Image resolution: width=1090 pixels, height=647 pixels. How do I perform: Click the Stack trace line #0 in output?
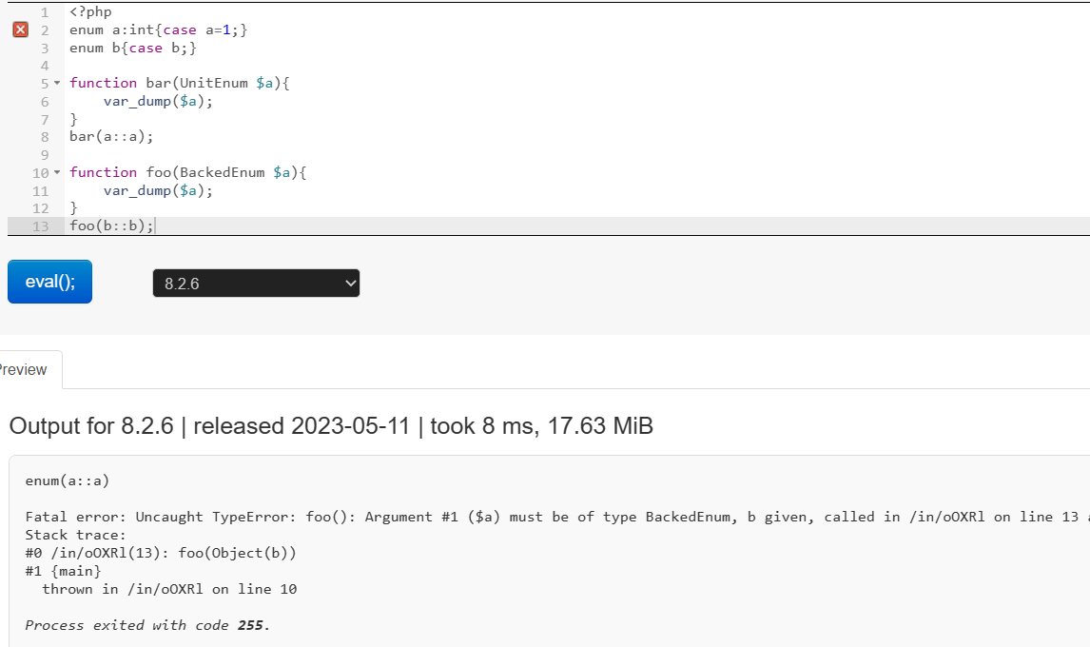click(162, 553)
